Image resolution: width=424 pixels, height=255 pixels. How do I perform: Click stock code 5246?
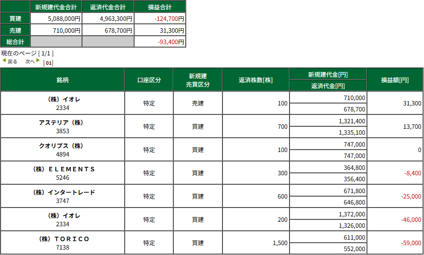pos(63,177)
